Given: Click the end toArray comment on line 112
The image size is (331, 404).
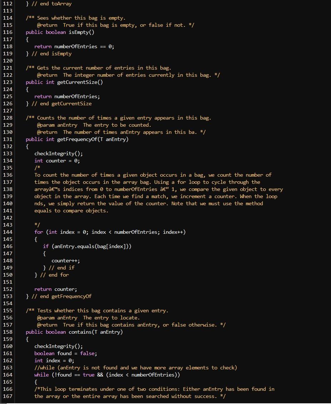Looking at the screenshot, I should (x=52, y=4).
